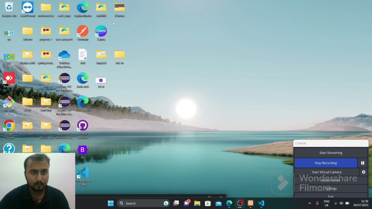Open virtual camera settings gear icon

pyautogui.click(x=364, y=172)
